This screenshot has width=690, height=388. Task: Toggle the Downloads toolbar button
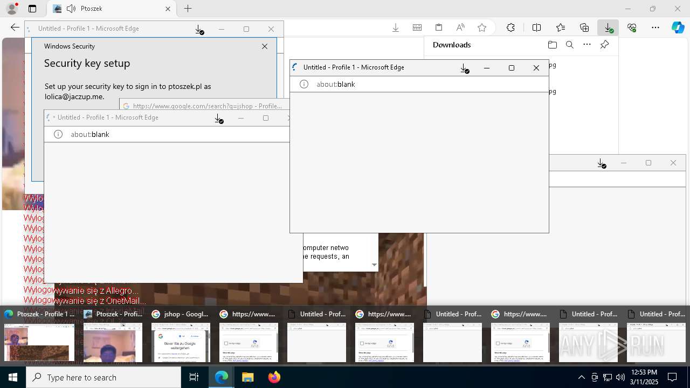608,27
